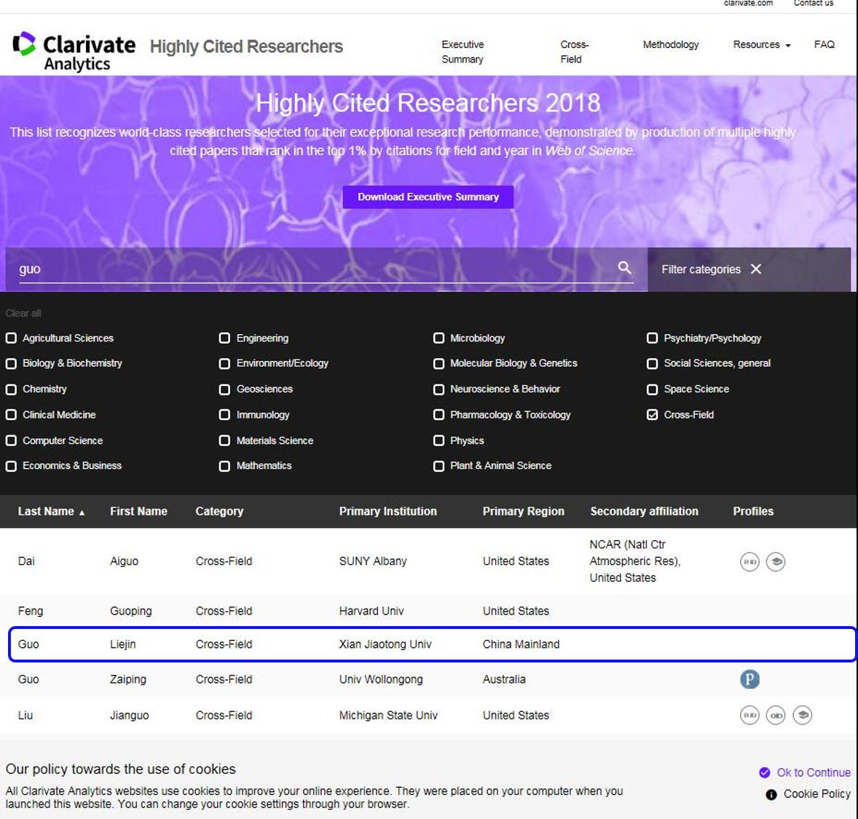Viewport: 858px width, 819px height.
Task: Check the Computer Science checkbox
Action: tap(11, 440)
